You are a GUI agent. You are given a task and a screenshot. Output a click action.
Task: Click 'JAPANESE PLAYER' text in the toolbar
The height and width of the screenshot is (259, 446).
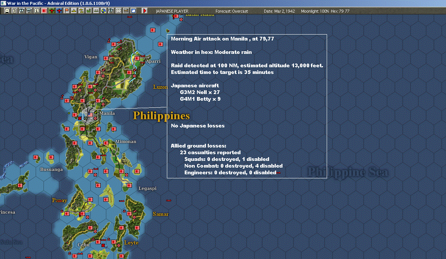172,11
